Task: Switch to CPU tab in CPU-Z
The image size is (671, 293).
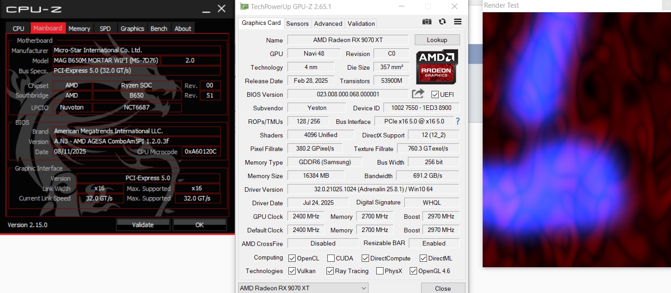Action: [19, 28]
